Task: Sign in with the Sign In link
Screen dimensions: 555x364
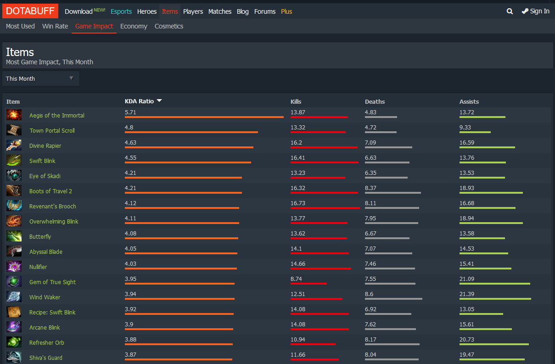Action: (x=536, y=11)
